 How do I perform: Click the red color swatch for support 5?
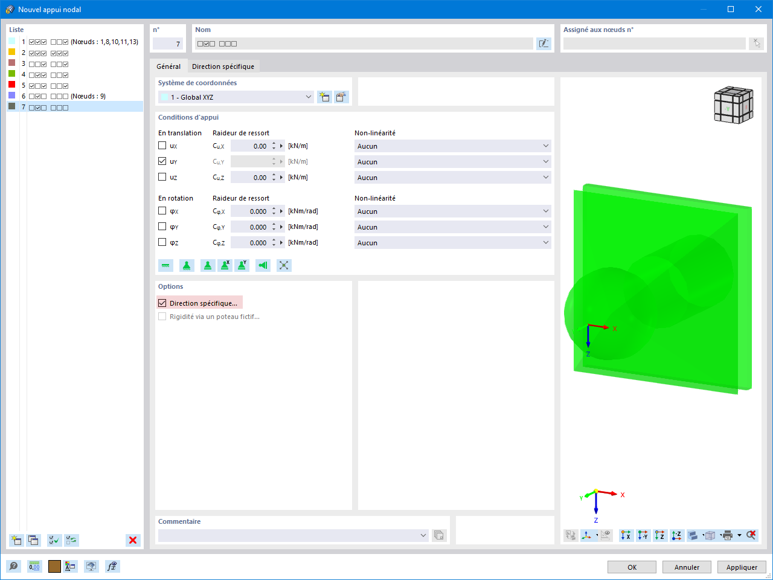(x=11, y=85)
